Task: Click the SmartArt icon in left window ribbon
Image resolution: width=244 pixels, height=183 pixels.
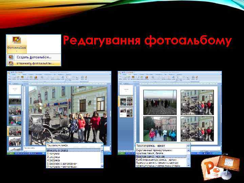Action: [x=31, y=77]
